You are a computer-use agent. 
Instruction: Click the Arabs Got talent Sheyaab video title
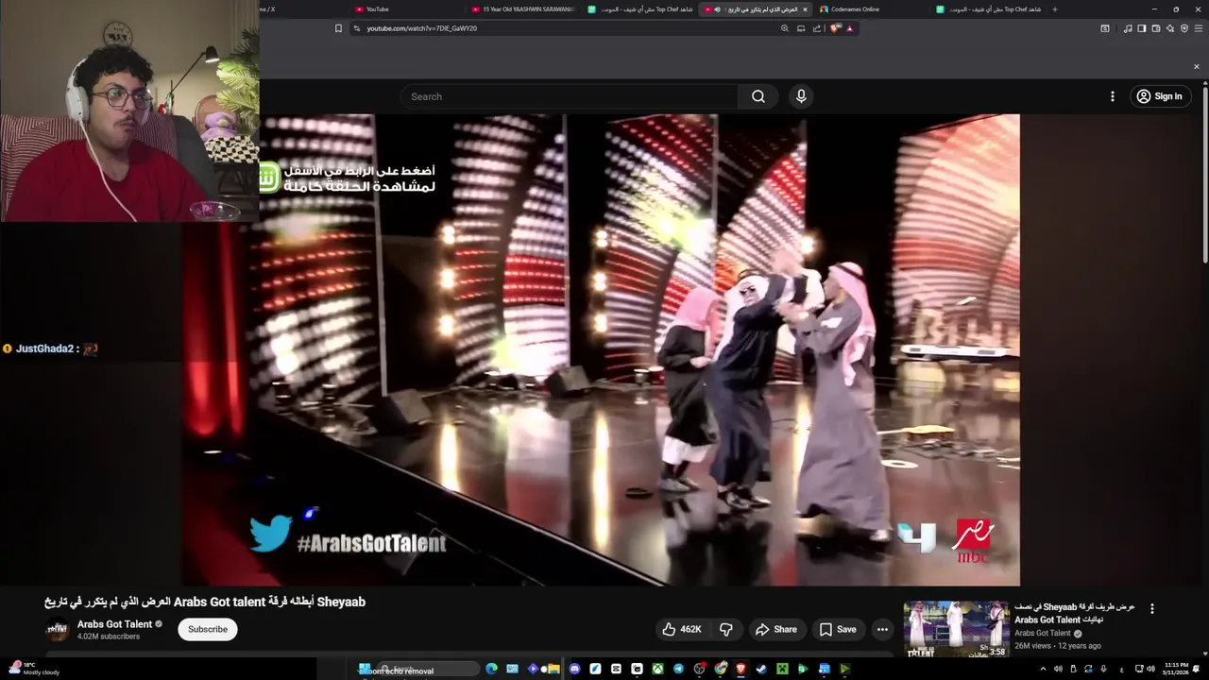[205, 602]
